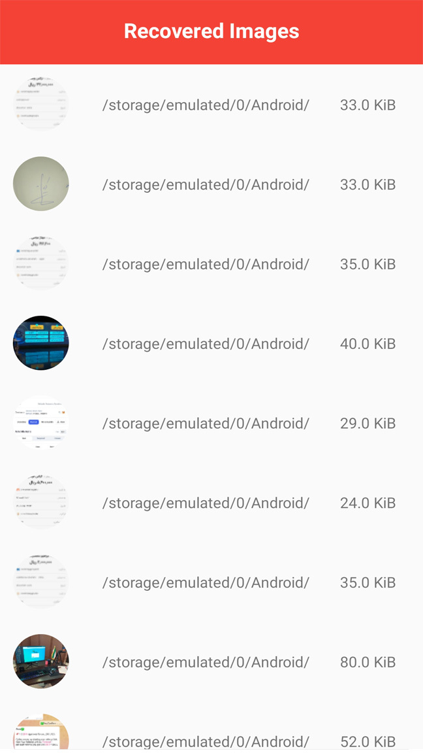
Task: Click the 80.0 KiB file size
Action: (368, 663)
